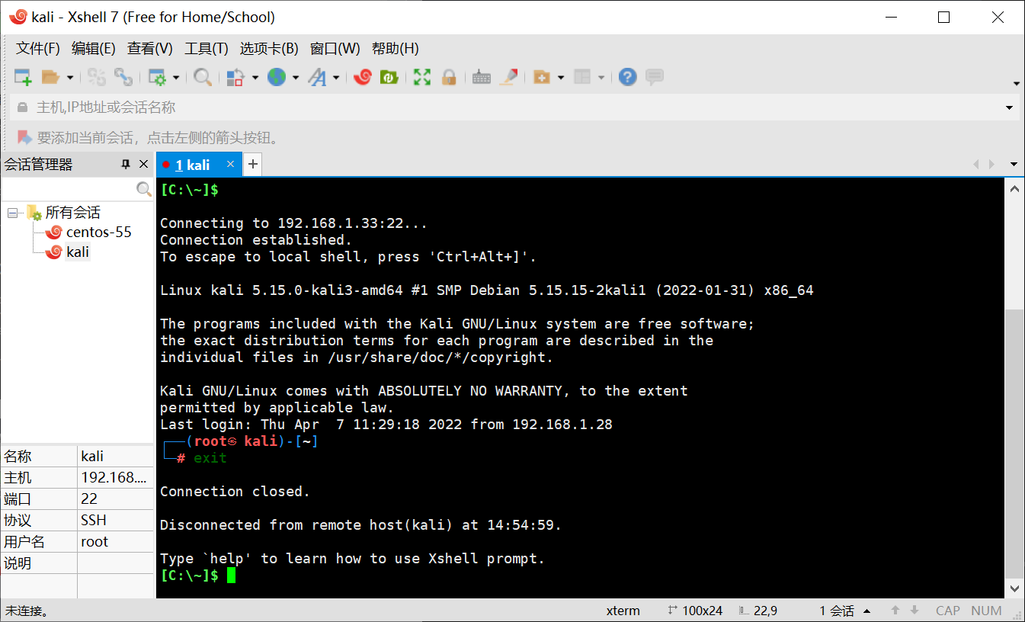This screenshot has height=622, width=1025.
Task: Click the New session toolbar icon
Action: (x=23, y=77)
